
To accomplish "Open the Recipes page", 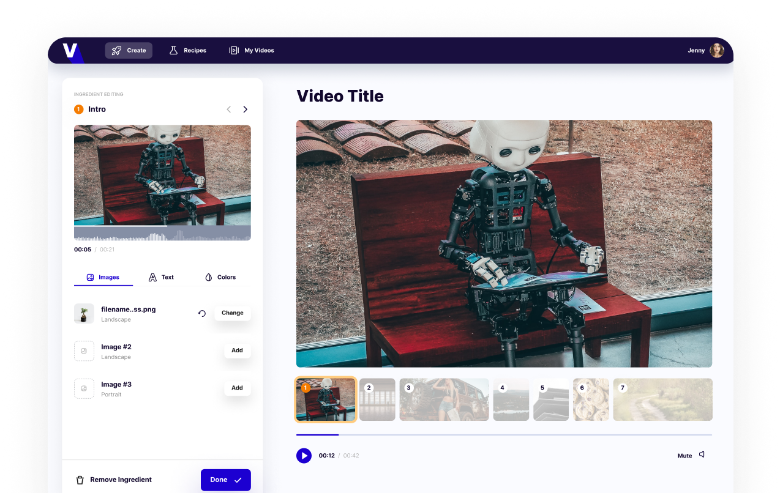I will click(188, 50).
